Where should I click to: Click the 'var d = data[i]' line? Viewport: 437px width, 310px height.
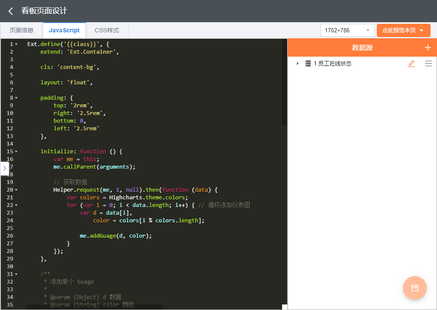tap(106, 213)
